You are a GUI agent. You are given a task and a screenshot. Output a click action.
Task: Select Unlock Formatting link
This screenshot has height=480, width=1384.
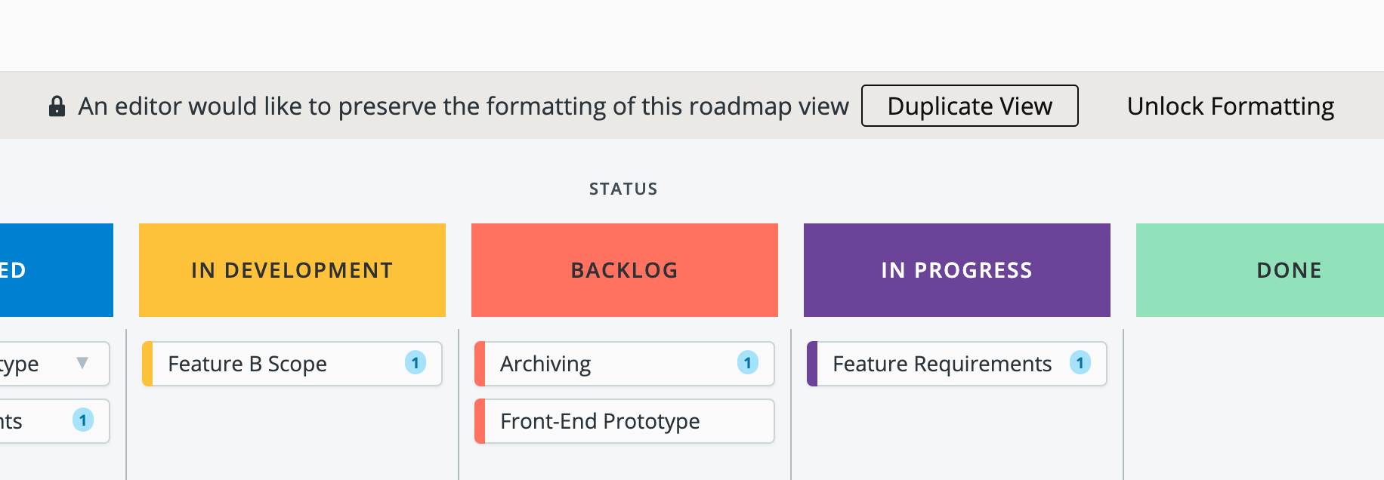pos(1230,106)
